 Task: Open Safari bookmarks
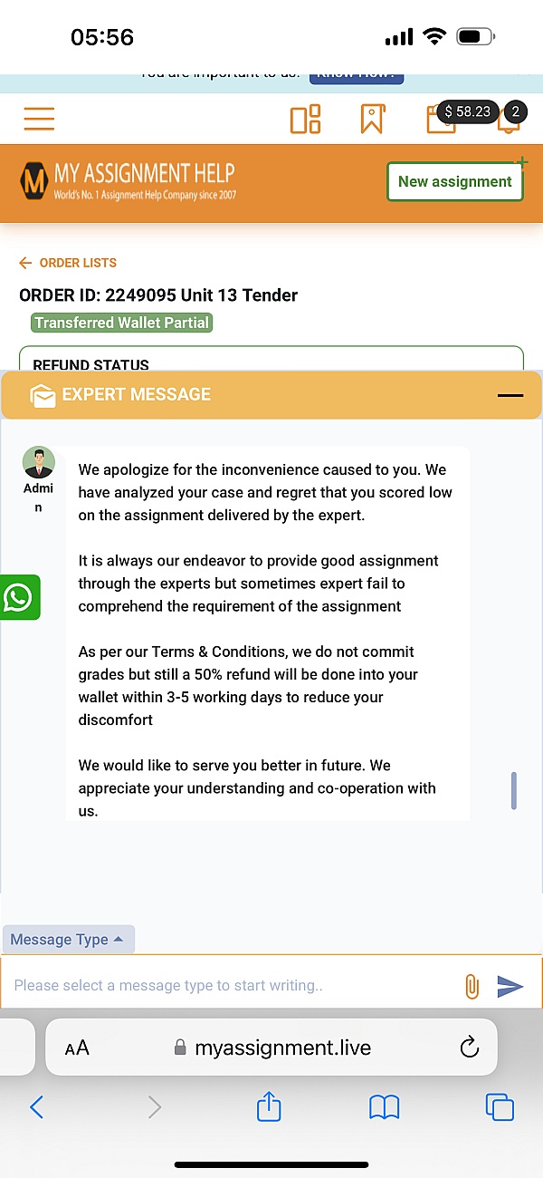[385, 1107]
